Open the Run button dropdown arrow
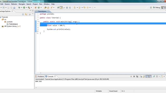Screen dimensions: 166x93 [26, 7]
